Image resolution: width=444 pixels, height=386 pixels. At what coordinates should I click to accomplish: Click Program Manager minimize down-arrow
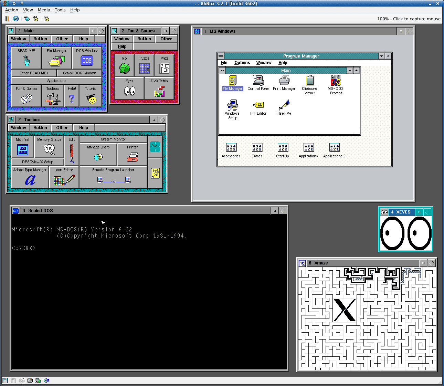coord(381,56)
